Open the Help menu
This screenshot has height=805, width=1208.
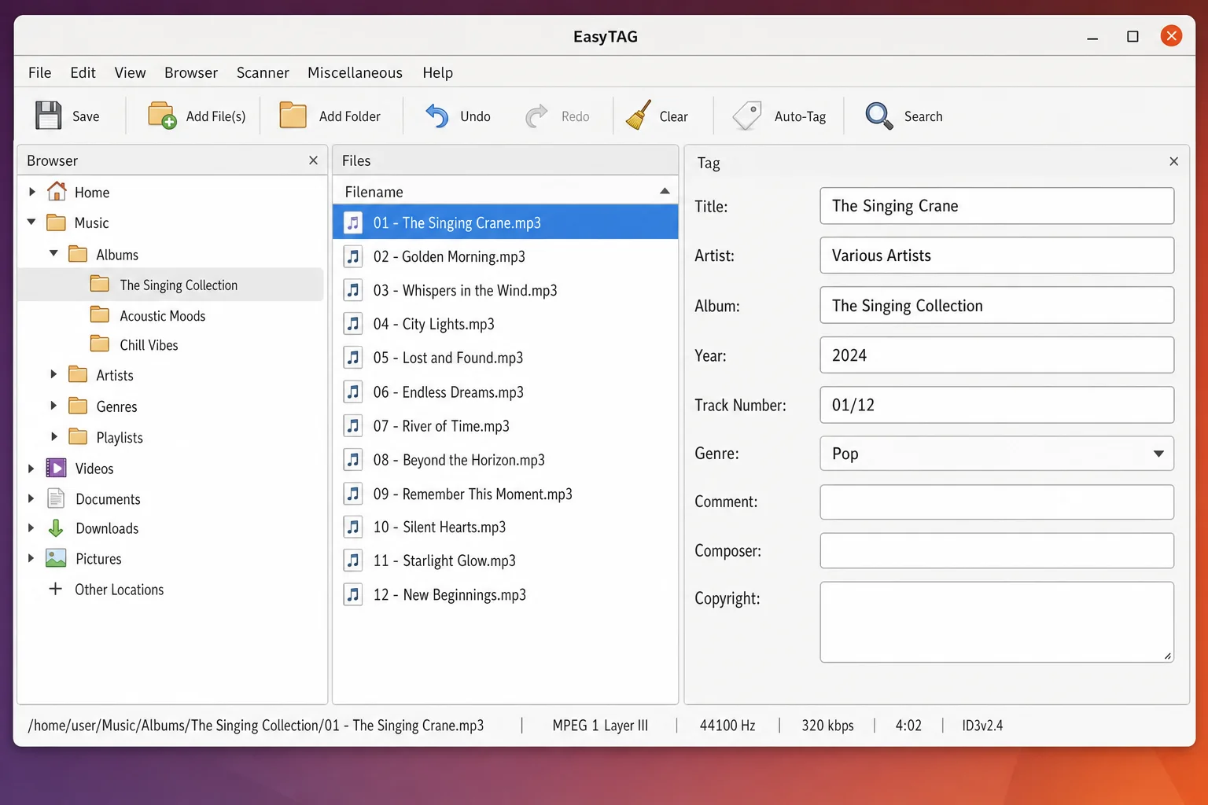point(437,72)
